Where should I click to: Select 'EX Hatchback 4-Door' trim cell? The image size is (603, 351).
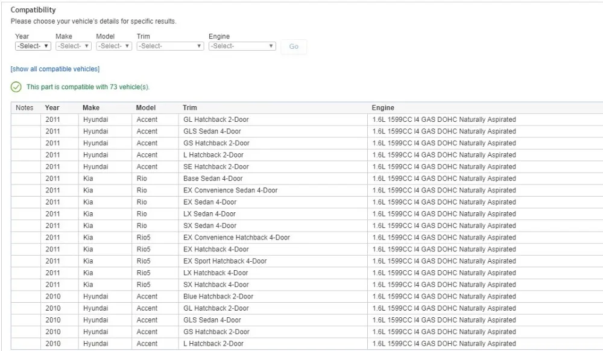click(x=273, y=249)
